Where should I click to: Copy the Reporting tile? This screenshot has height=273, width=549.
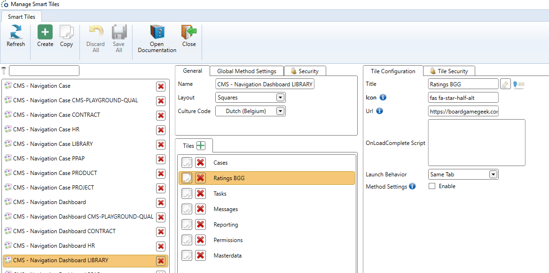(x=187, y=224)
